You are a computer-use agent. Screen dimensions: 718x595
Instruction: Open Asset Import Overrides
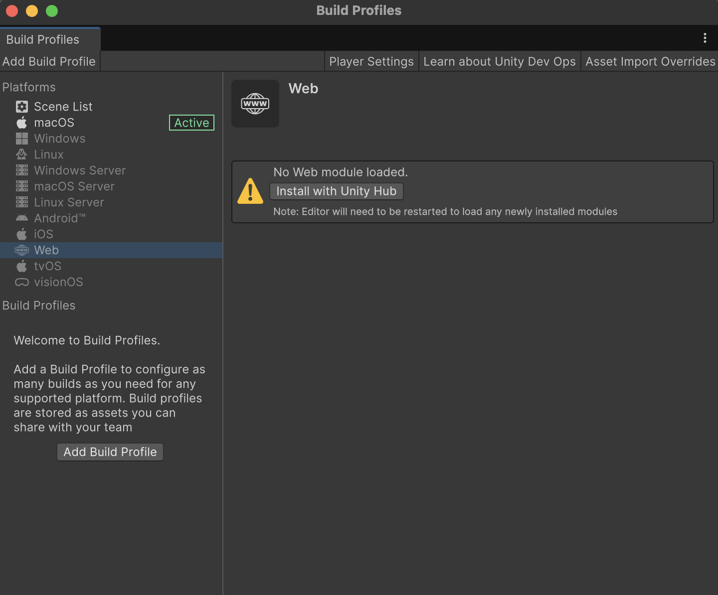pos(650,61)
